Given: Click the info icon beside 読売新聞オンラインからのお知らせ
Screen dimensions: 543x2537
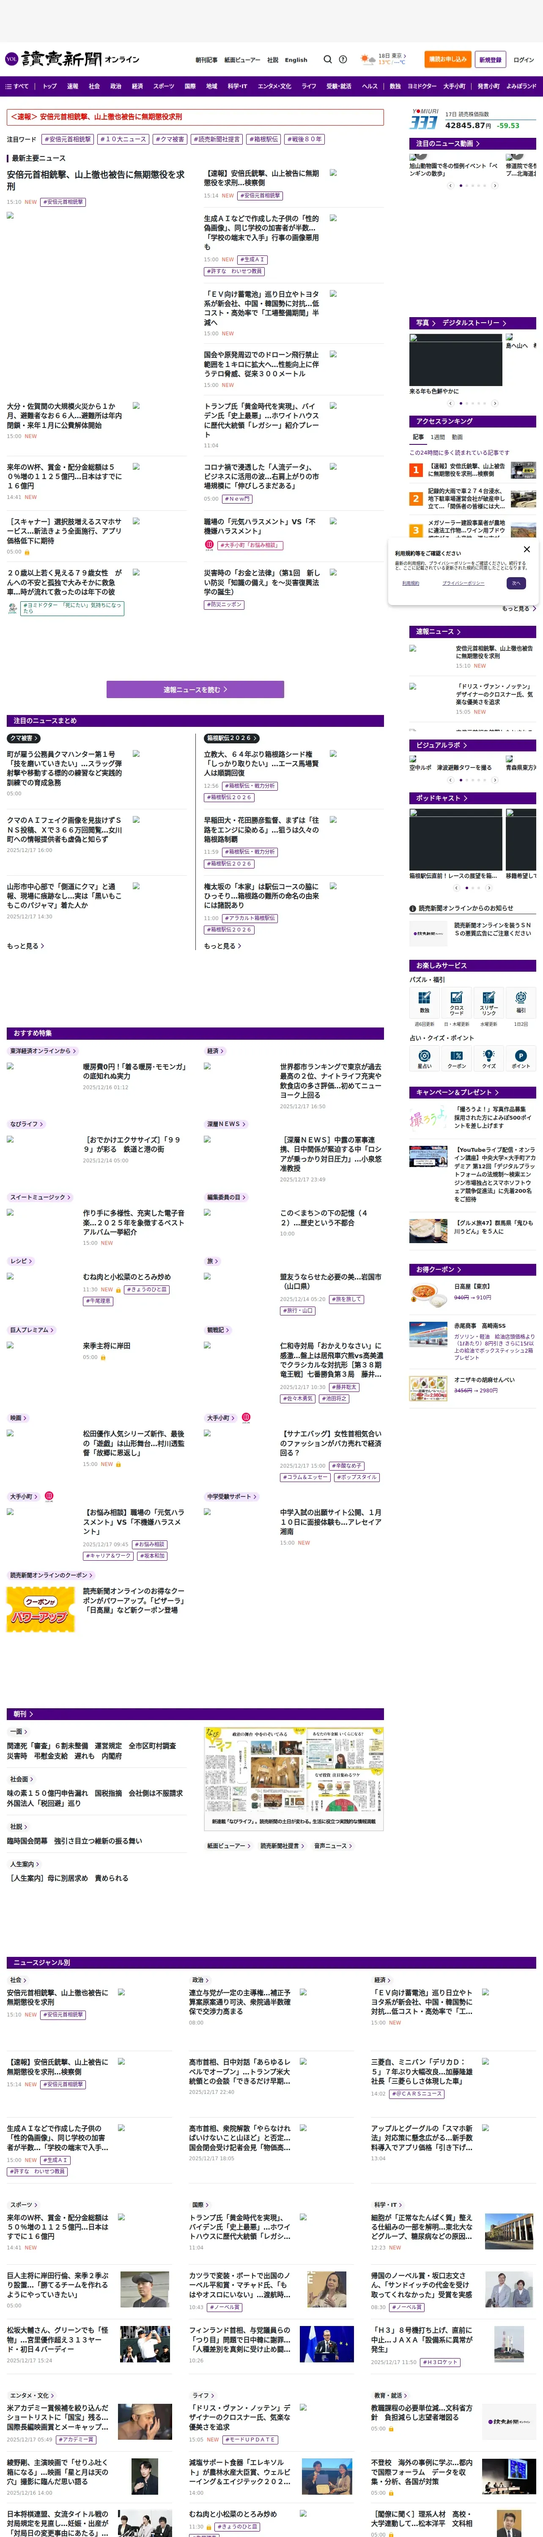Looking at the screenshot, I should click(x=413, y=908).
